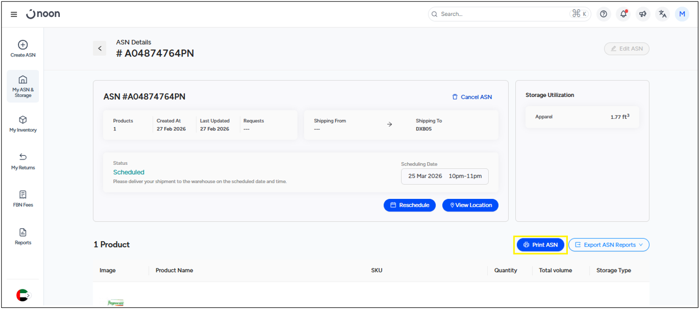Click the Reschedule button
This screenshot has height=309, width=699.
[x=409, y=205]
